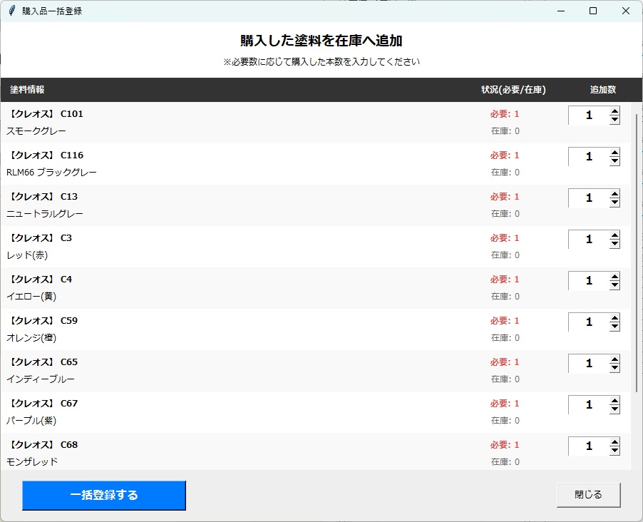Click the quantity input box for C3 レッド(赤)
The image size is (643, 522).
coord(587,239)
